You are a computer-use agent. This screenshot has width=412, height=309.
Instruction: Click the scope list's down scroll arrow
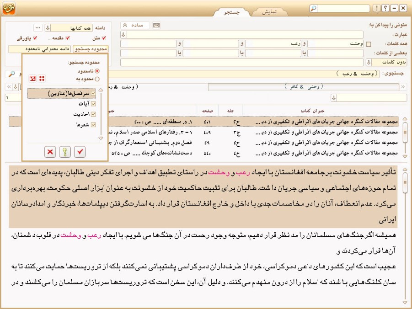tap(101, 138)
